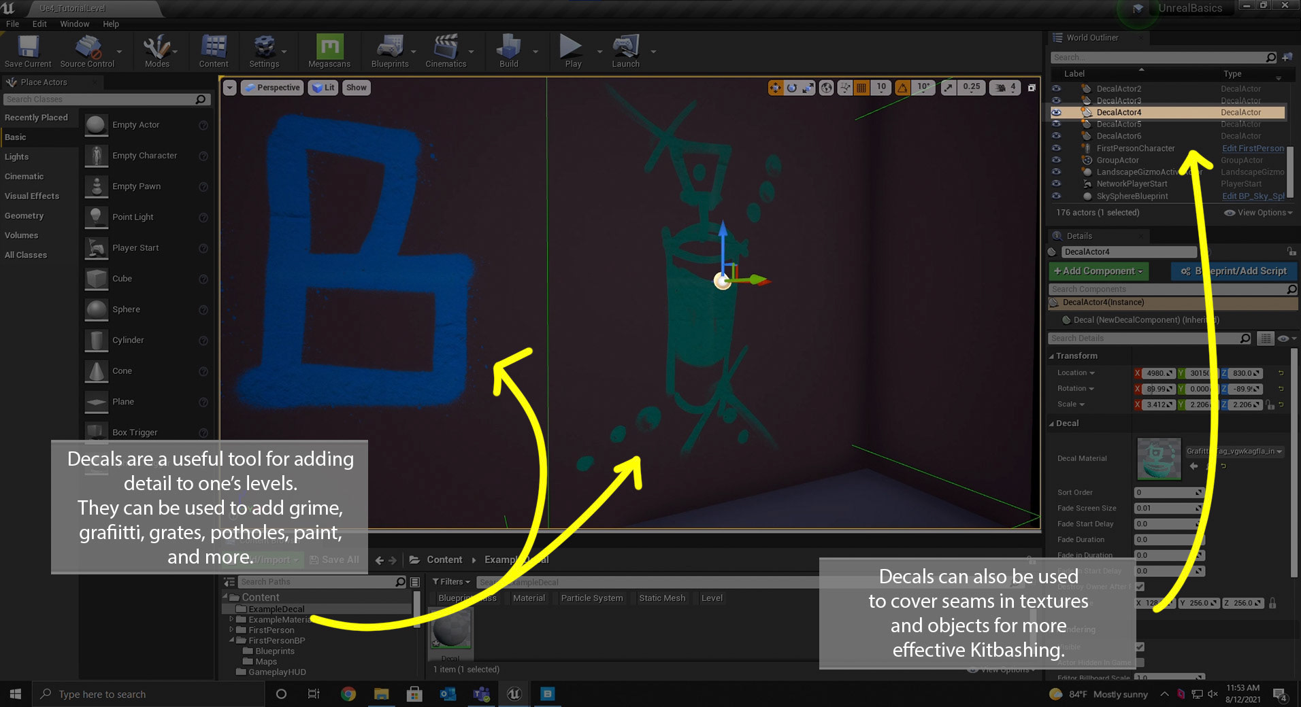Expand the Add Component dropdown
Image resolution: width=1301 pixels, height=707 pixels.
[1098, 271]
